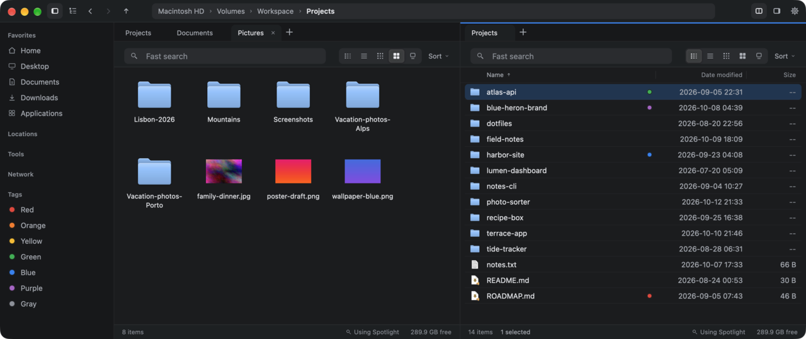806x339 pixels.
Task: Switch right pane to plain list view
Action: 710,56
